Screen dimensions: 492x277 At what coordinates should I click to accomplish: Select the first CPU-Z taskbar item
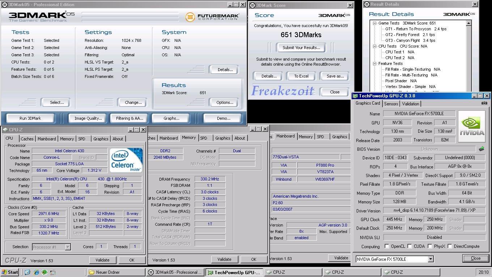coord(293,272)
